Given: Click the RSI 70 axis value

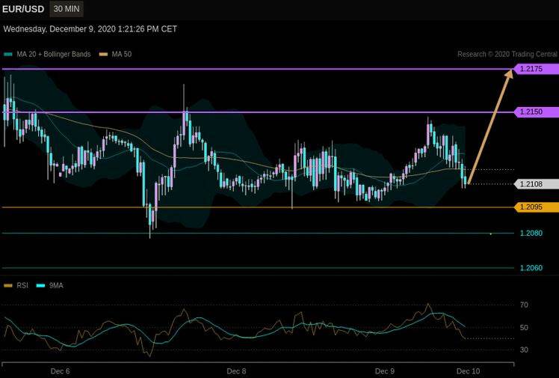Looking at the screenshot, I should [x=524, y=305].
